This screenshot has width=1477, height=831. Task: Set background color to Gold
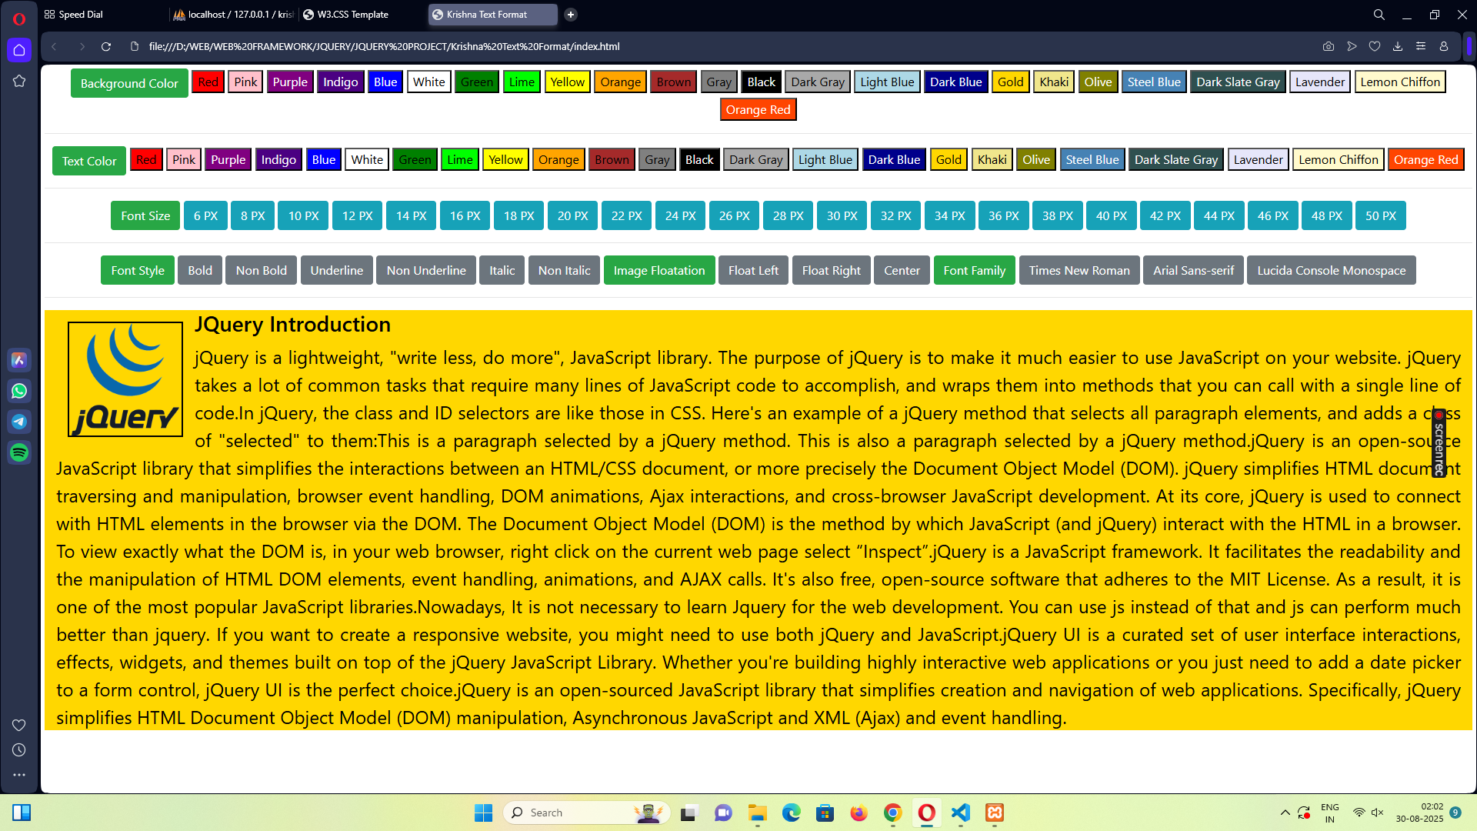click(x=1011, y=82)
